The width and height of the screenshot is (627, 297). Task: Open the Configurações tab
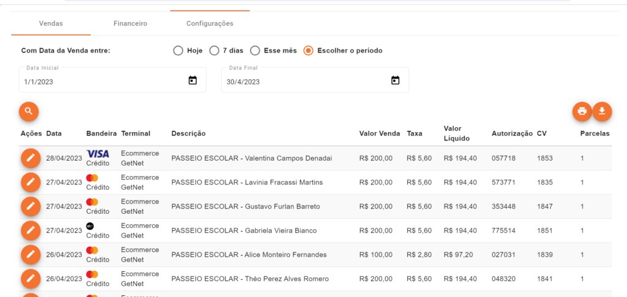pos(209,24)
